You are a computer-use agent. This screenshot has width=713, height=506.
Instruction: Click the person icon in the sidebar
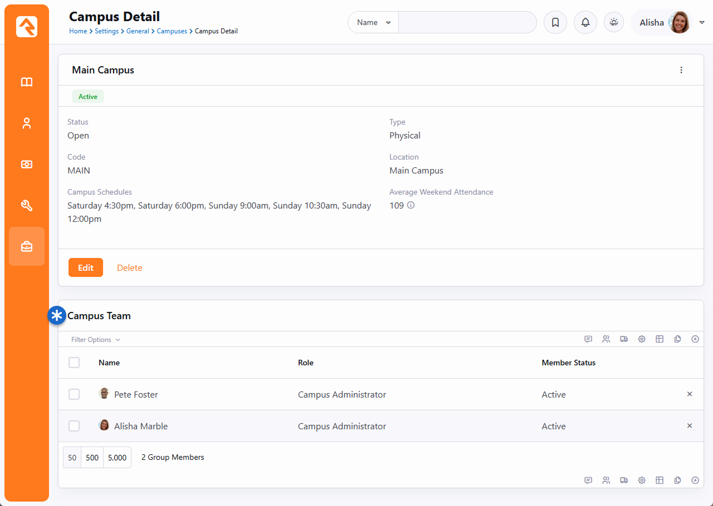[x=27, y=123]
